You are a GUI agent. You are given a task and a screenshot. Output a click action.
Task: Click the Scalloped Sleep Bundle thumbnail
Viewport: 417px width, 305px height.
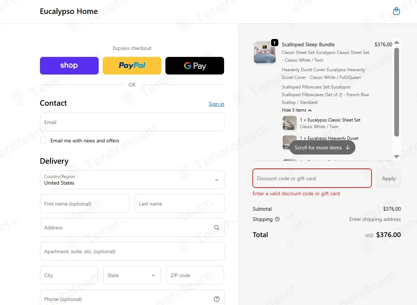point(265,52)
